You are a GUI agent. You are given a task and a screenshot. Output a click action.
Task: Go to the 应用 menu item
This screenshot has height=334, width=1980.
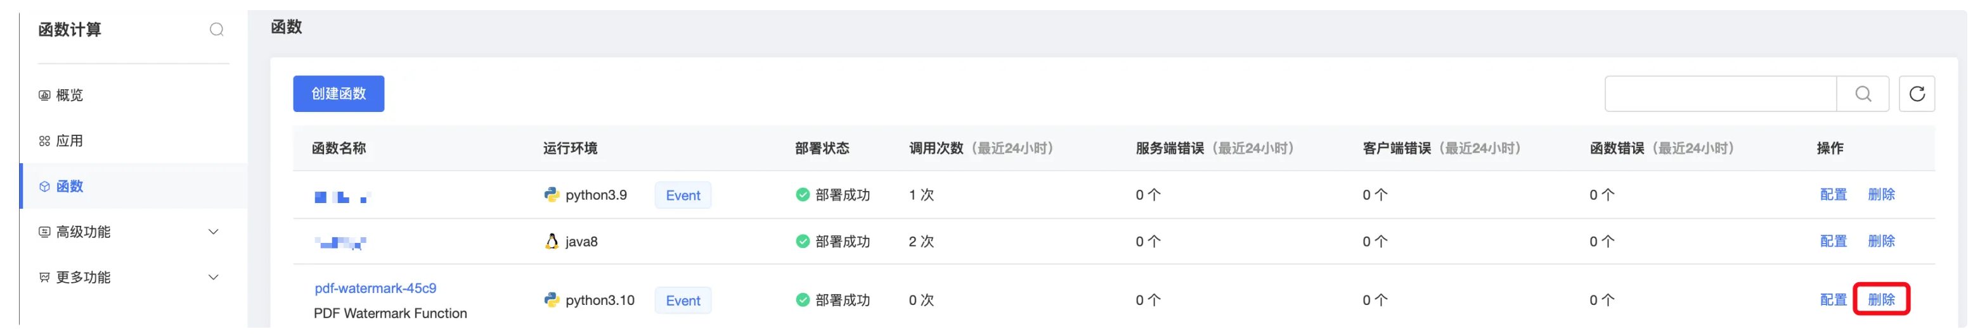click(x=69, y=141)
